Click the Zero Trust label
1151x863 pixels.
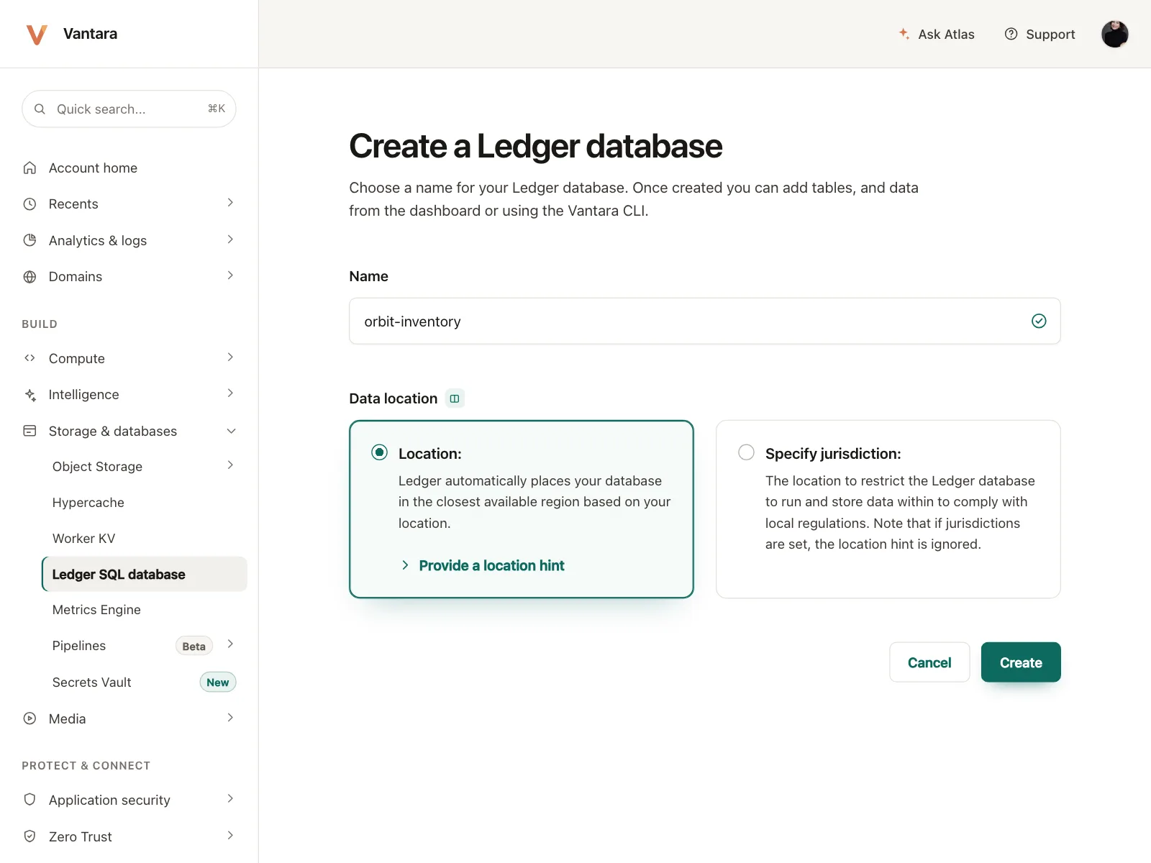81,836
